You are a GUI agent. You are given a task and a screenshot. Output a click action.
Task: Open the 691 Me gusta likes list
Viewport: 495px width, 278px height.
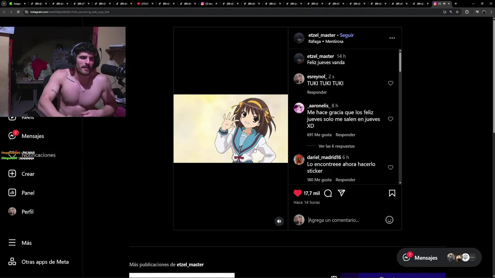point(319,135)
